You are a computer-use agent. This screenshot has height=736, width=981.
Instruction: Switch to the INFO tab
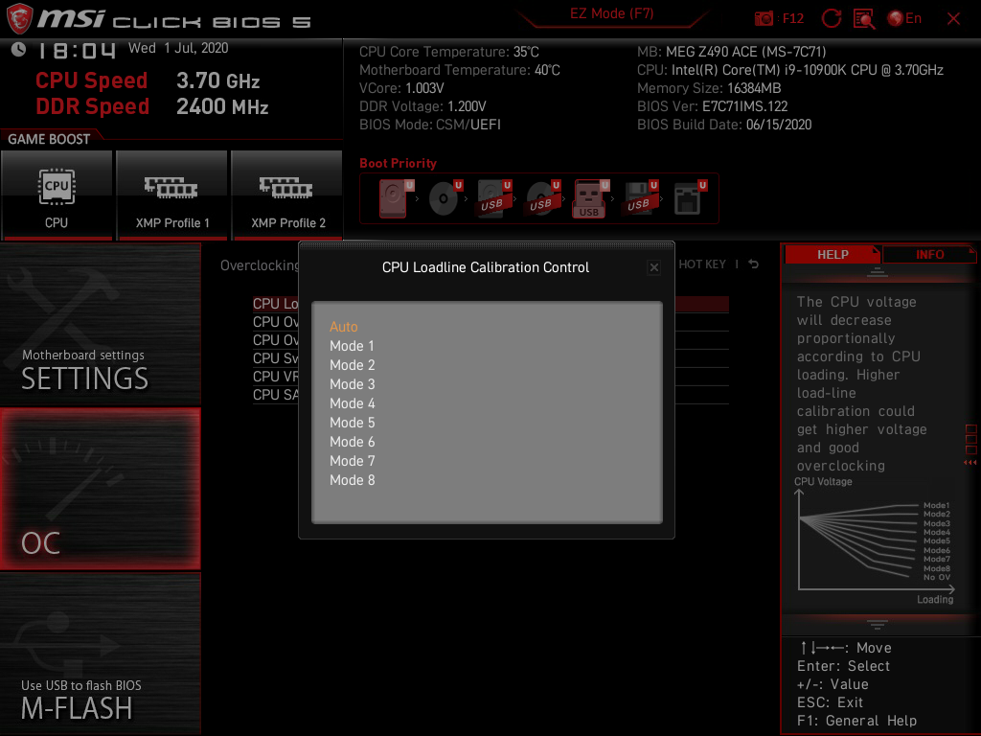coord(928,254)
